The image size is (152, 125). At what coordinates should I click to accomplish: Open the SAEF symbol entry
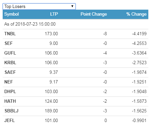pyautogui.click(x=10, y=72)
